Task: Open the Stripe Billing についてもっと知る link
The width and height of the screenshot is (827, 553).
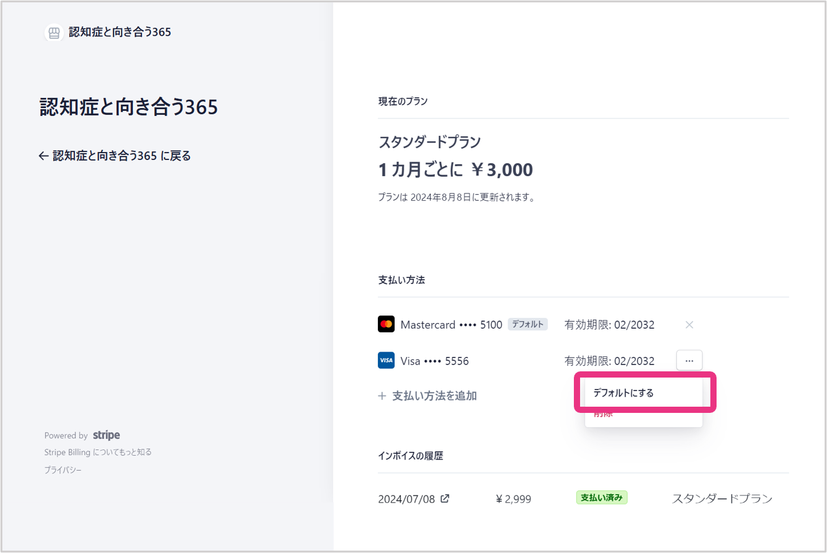Action: [98, 453]
